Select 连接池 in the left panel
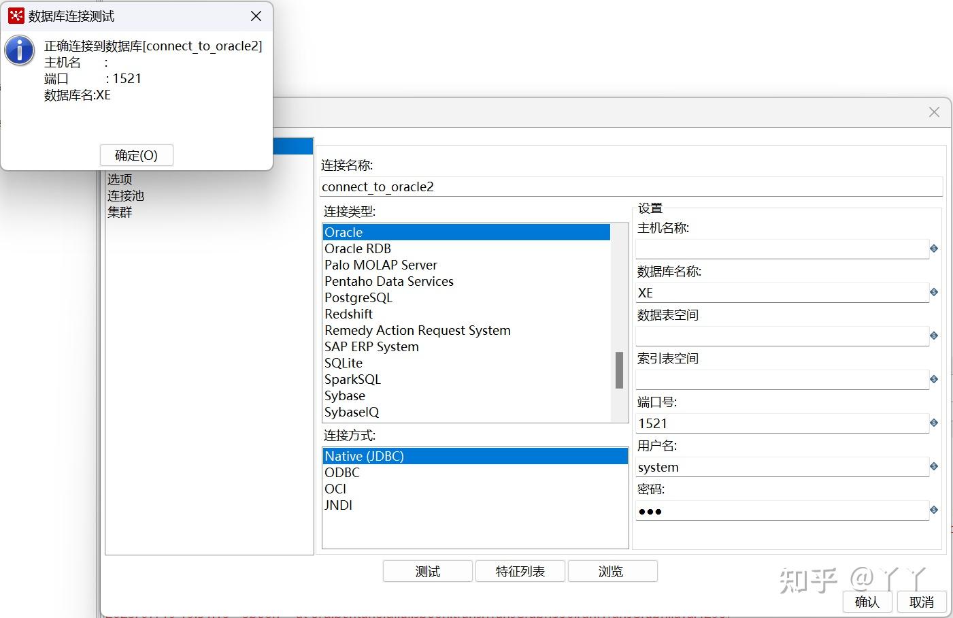The image size is (953, 618). pyautogui.click(x=126, y=195)
